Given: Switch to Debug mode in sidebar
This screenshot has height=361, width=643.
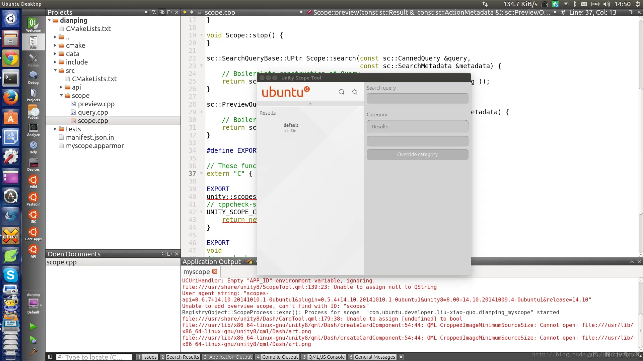Looking at the screenshot, I should [x=33, y=78].
